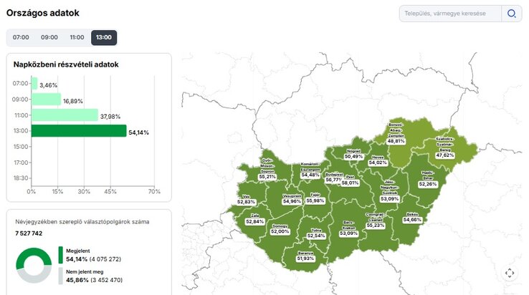Image resolution: width=529 pixels, height=295 pixels.
Task: Open the 11:00 time tab
Action: (x=77, y=37)
